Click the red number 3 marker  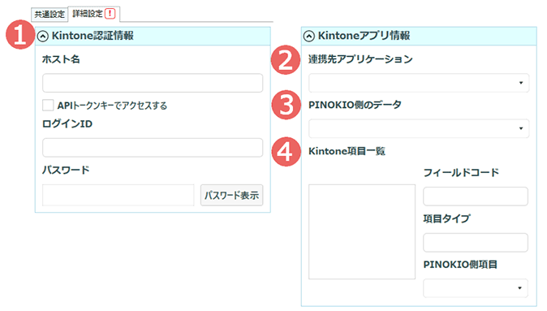click(286, 105)
